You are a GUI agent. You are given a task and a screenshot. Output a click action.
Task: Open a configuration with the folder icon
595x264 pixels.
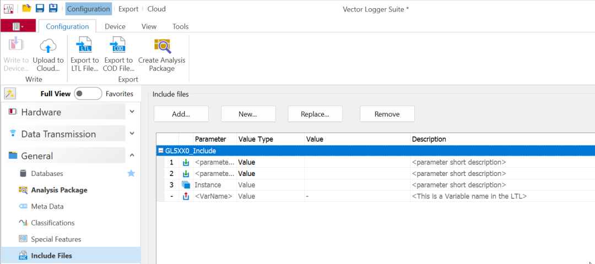[26, 8]
